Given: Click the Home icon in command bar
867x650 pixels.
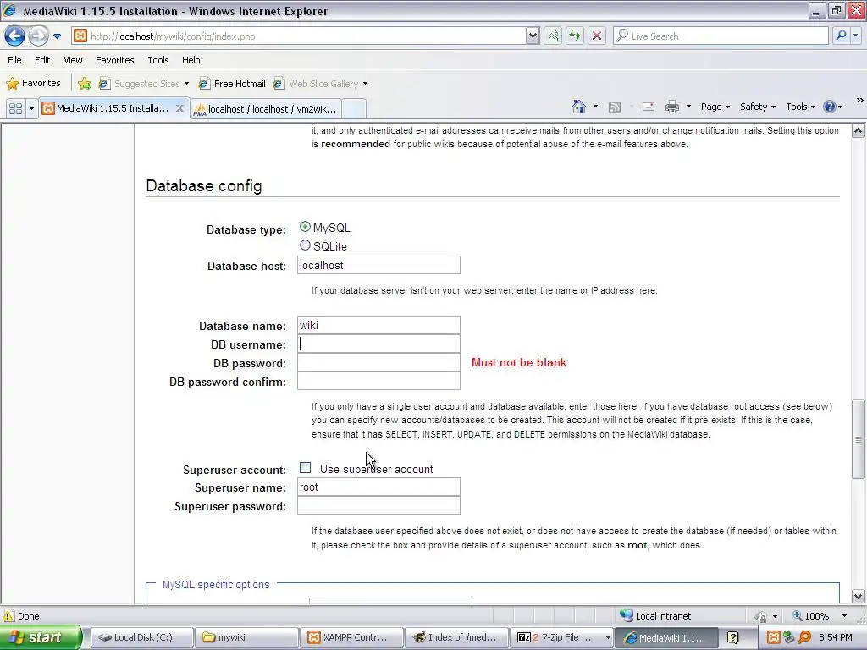Looking at the screenshot, I should [x=579, y=107].
